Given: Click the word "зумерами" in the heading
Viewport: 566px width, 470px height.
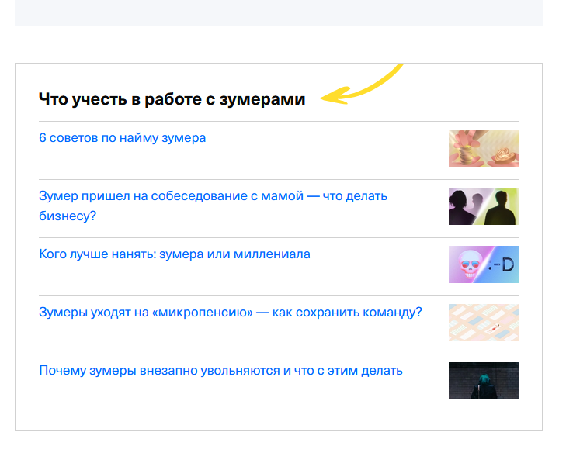Looking at the screenshot, I should pos(267,99).
